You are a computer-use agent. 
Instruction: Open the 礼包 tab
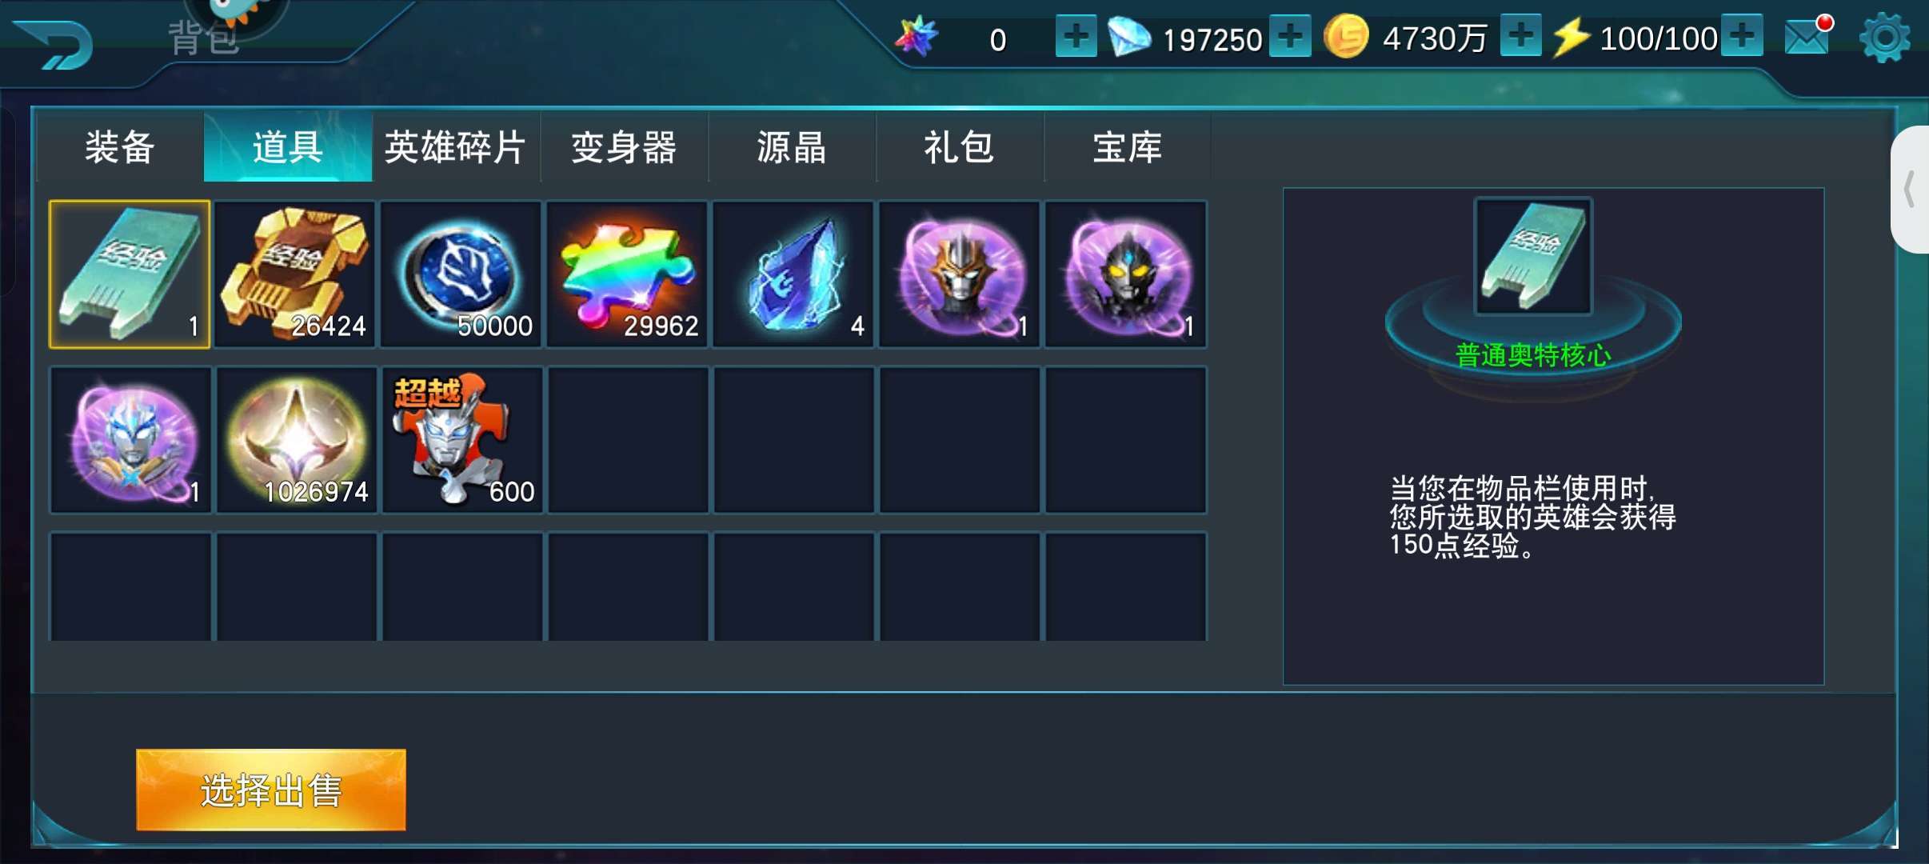(960, 147)
